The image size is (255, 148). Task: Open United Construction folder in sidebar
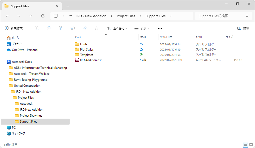coord(24,86)
